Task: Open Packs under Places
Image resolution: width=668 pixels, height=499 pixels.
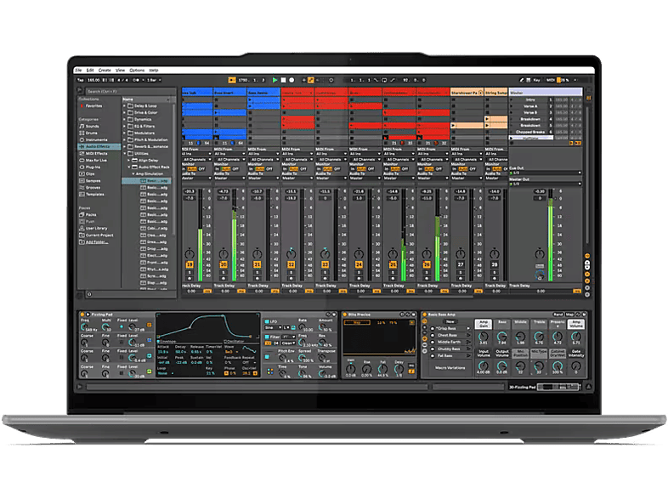Action: point(91,215)
